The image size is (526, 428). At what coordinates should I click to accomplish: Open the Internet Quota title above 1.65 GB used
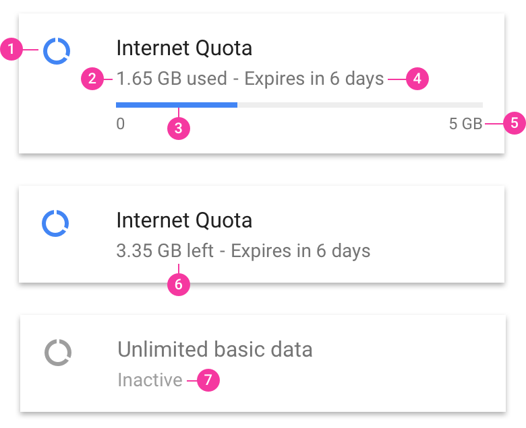[x=184, y=48]
